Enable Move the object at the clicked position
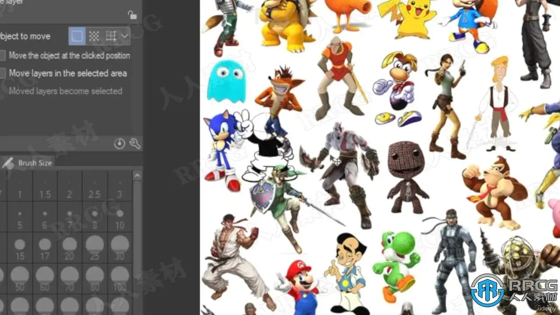560x315 pixels. tap(2, 56)
